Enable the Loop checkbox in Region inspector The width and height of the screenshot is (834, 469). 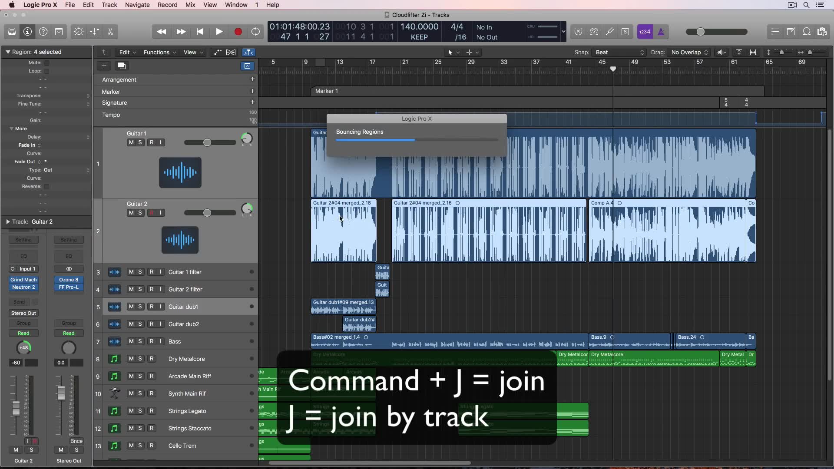pyautogui.click(x=46, y=71)
